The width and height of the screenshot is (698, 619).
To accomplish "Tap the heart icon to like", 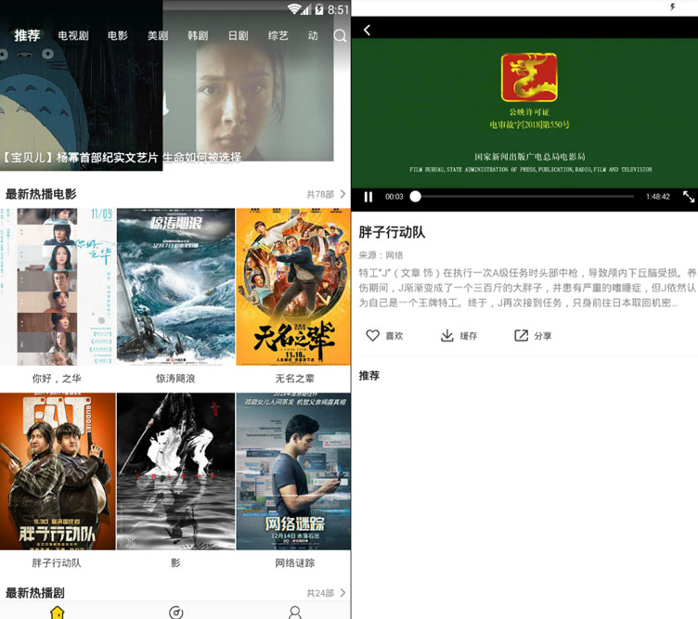I will click(x=372, y=336).
